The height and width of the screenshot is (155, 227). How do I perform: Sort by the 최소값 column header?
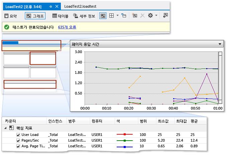pos(165,121)
